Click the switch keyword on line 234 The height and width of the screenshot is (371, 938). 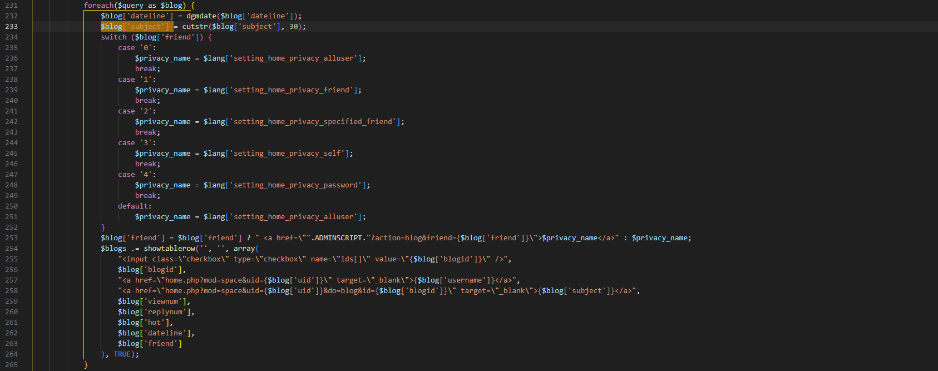(x=113, y=37)
